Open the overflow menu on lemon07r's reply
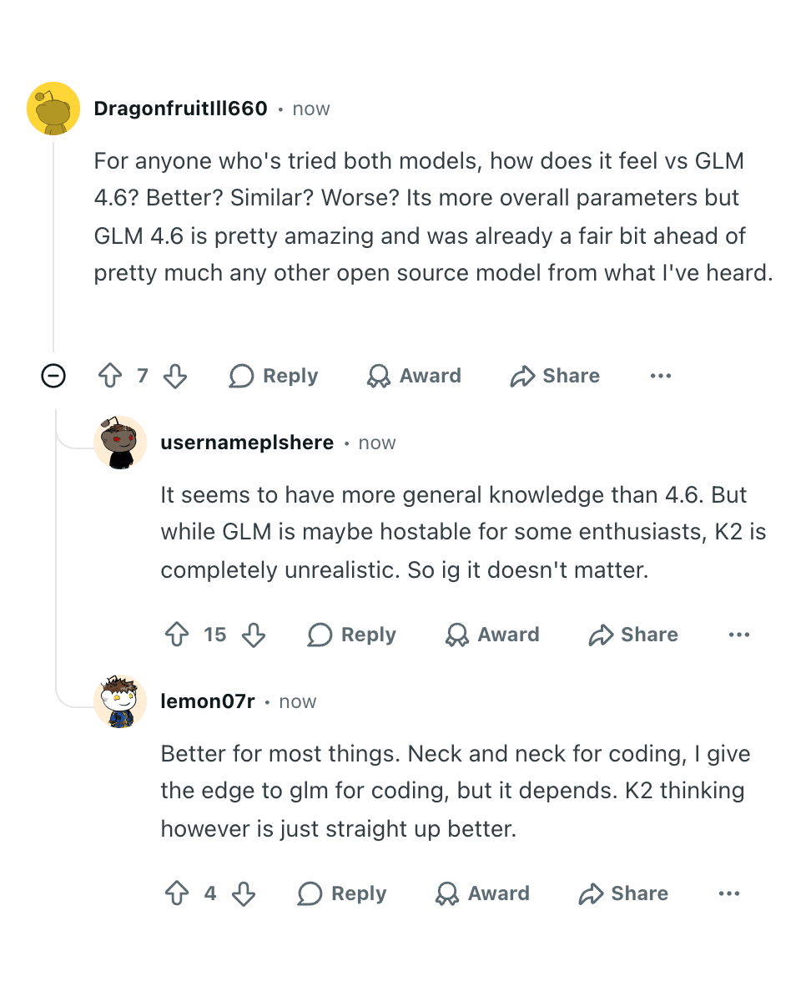Image resolution: width=801 pixels, height=1002 pixels. tap(728, 893)
